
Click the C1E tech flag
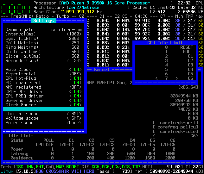(85, 167)
